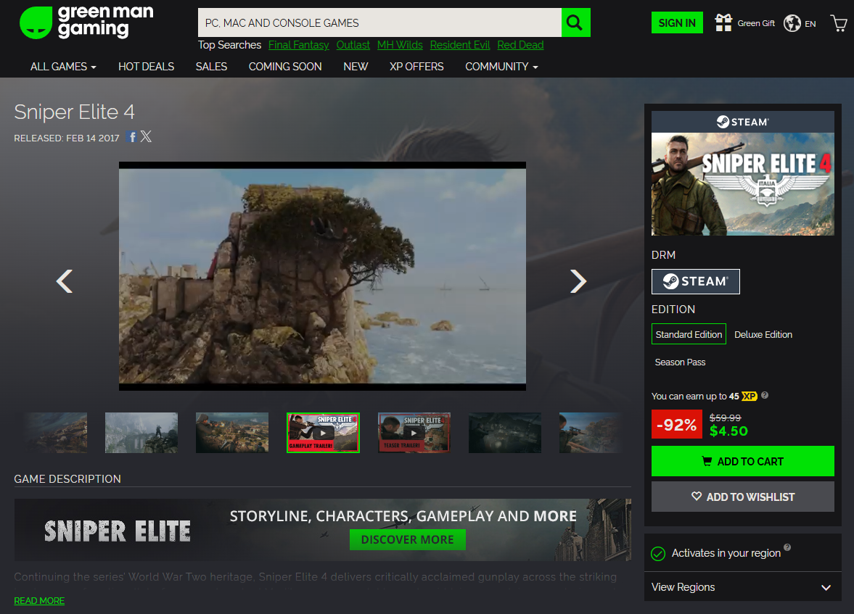
Task: Show previous media with left arrow
Action: (x=65, y=281)
